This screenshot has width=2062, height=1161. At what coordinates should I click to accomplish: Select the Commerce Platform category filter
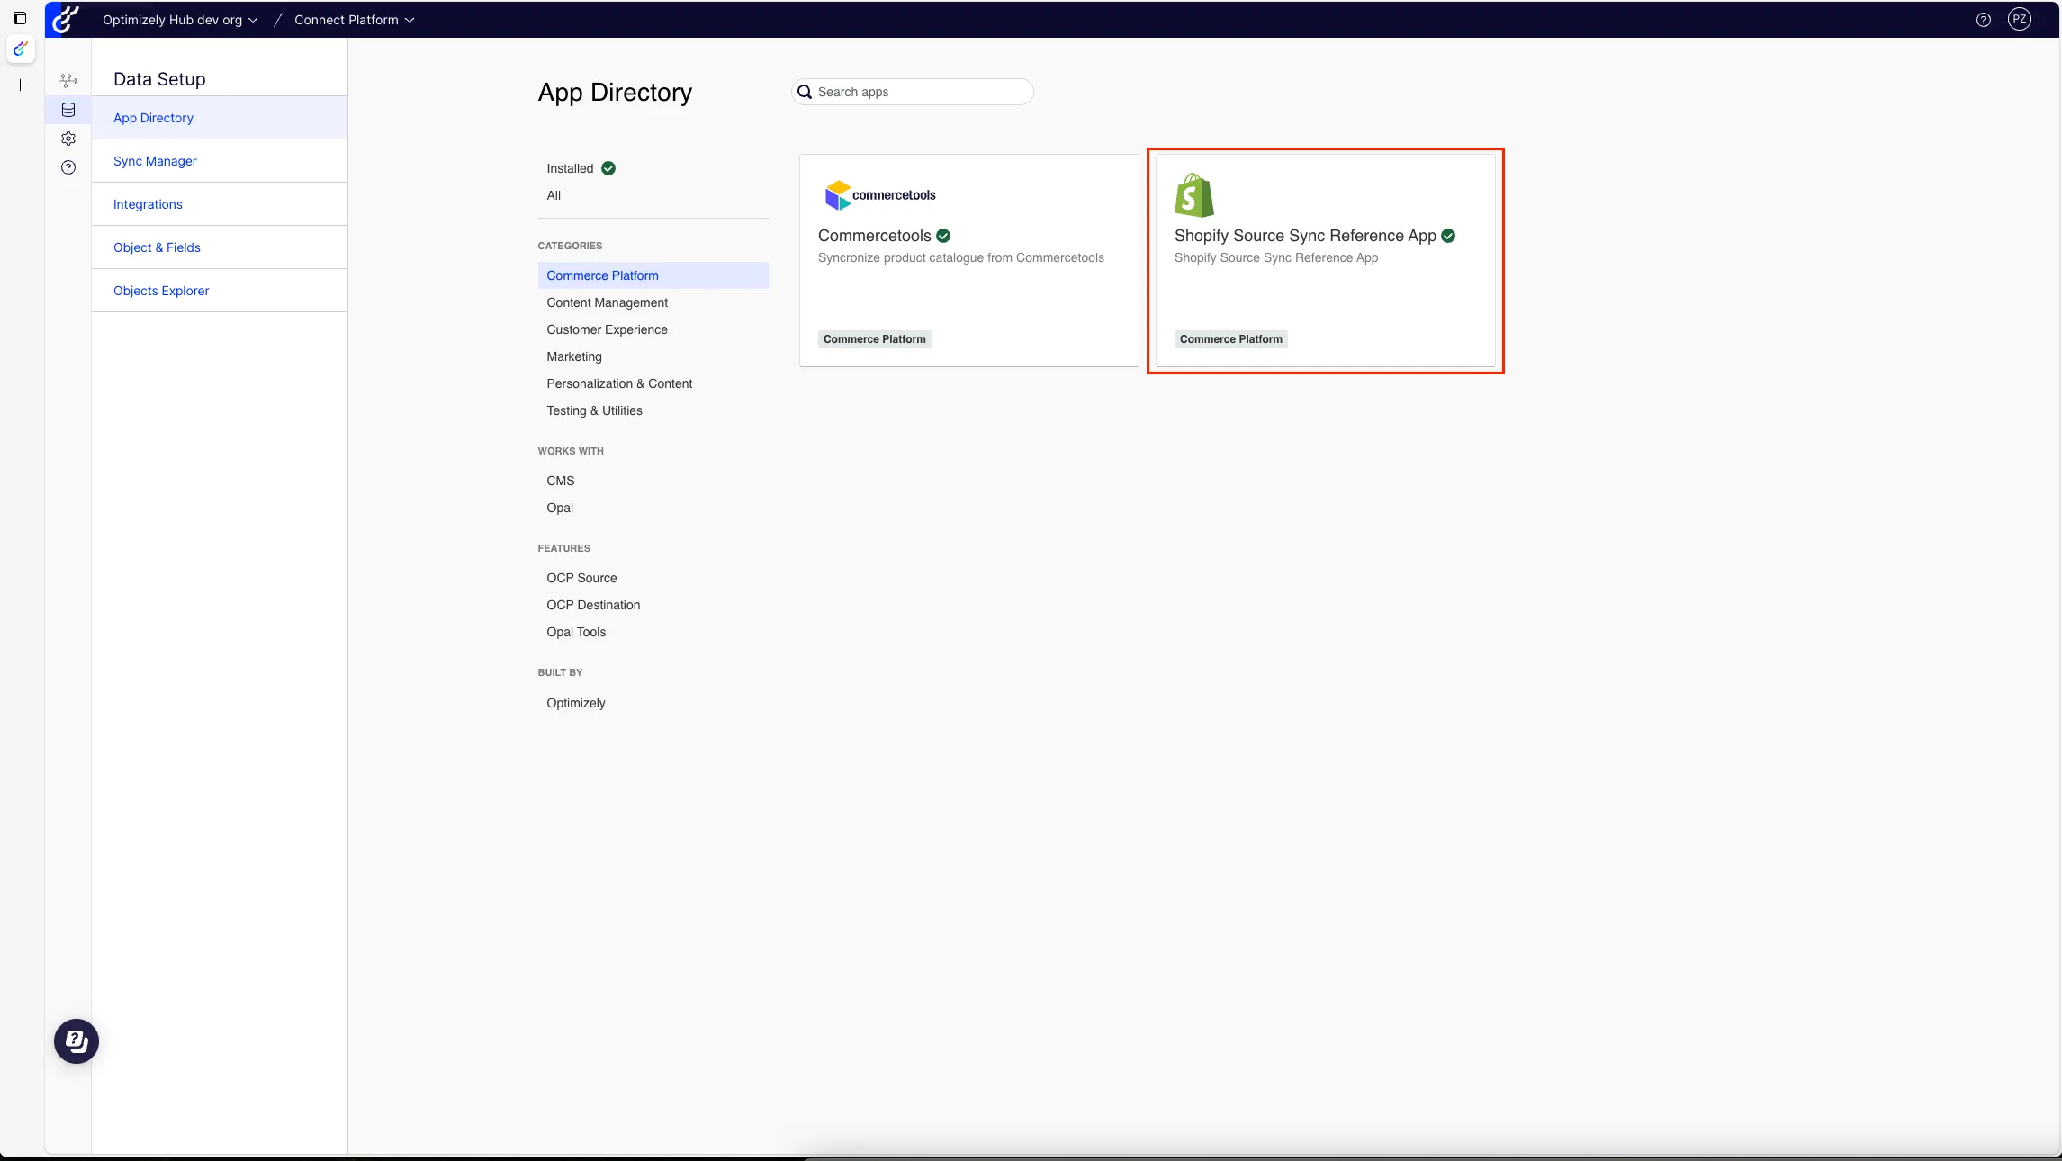653,275
